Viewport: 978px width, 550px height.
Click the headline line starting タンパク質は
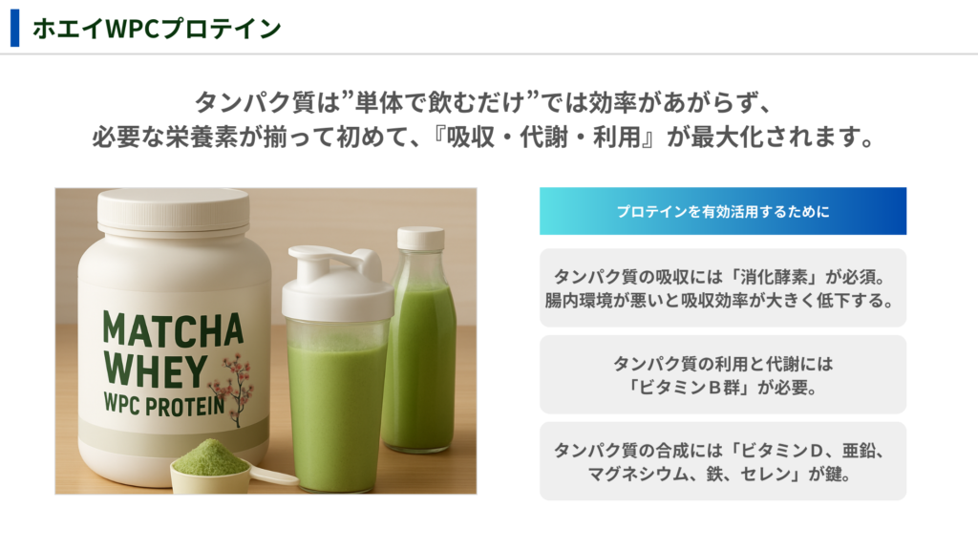click(x=484, y=102)
